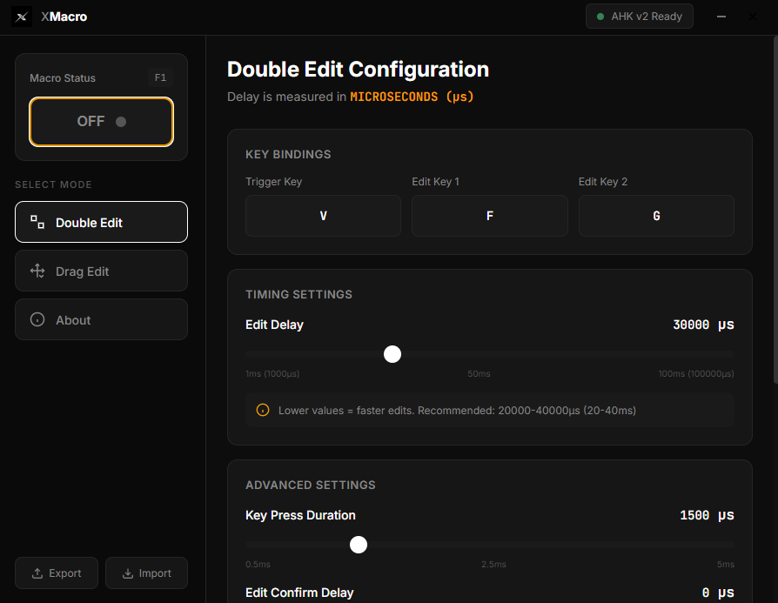Change the Trigger Key V binding
The height and width of the screenshot is (603, 778).
pyautogui.click(x=323, y=216)
